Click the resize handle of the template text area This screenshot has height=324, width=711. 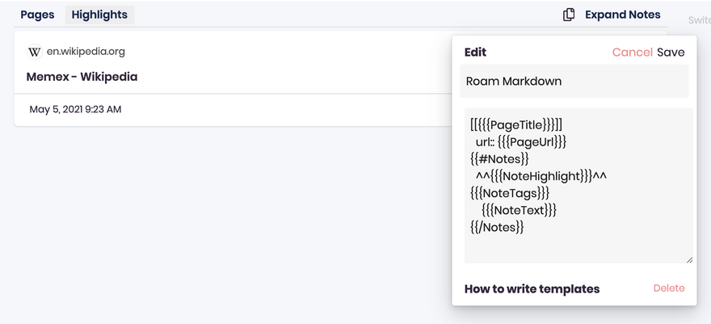tap(689, 259)
